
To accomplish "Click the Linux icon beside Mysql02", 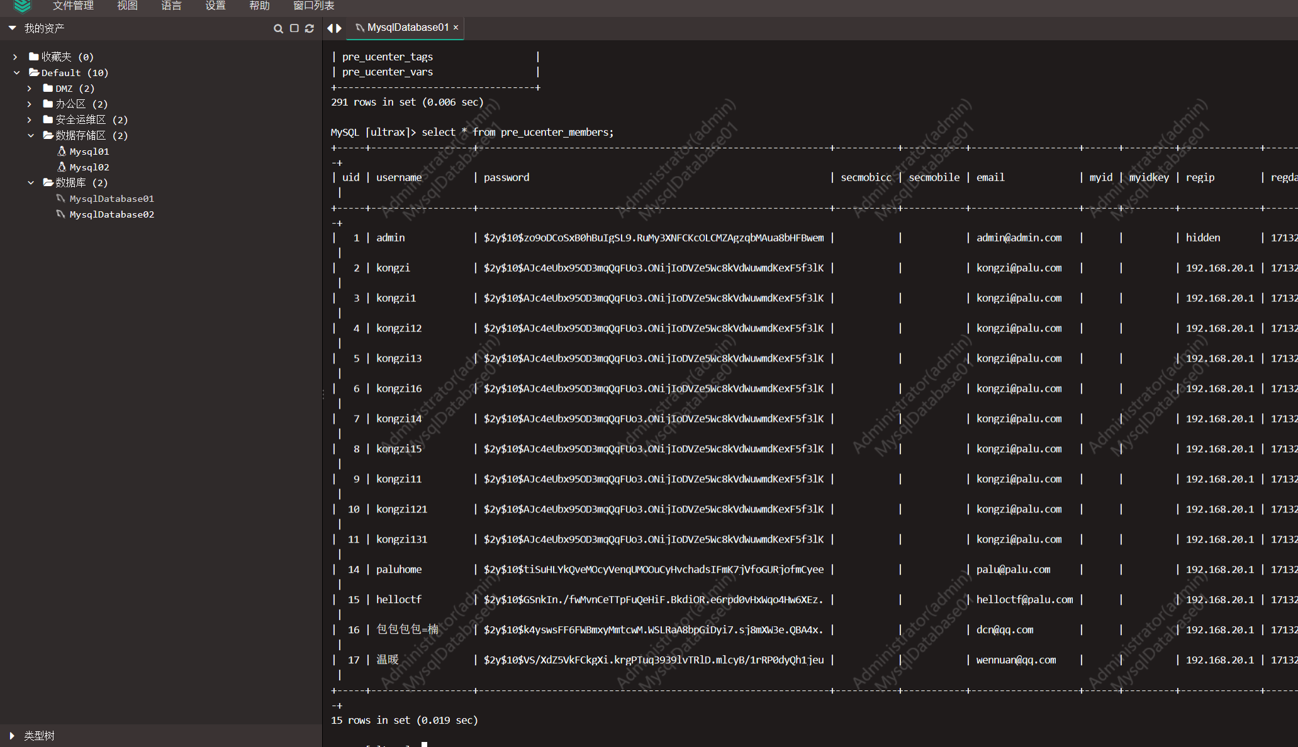I will click(62, 167).
